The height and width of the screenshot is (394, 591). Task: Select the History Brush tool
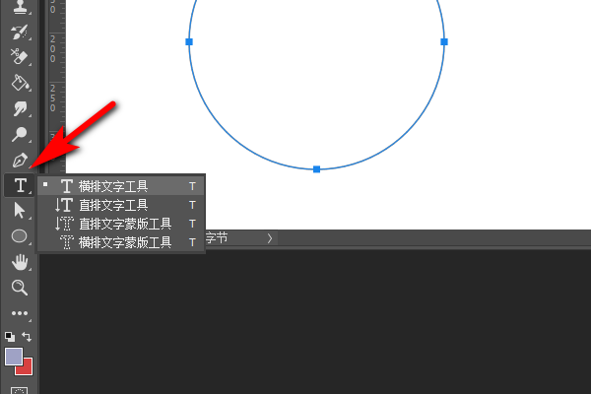(20, 33)
